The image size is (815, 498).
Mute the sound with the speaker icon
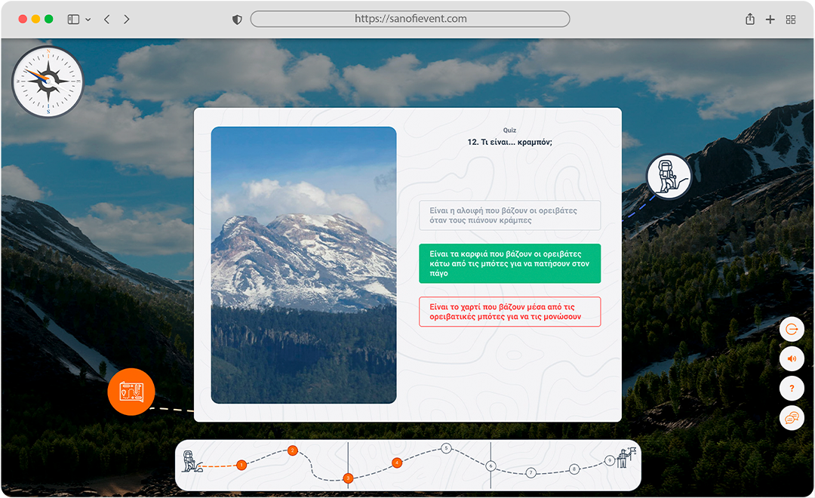(792, 358)
